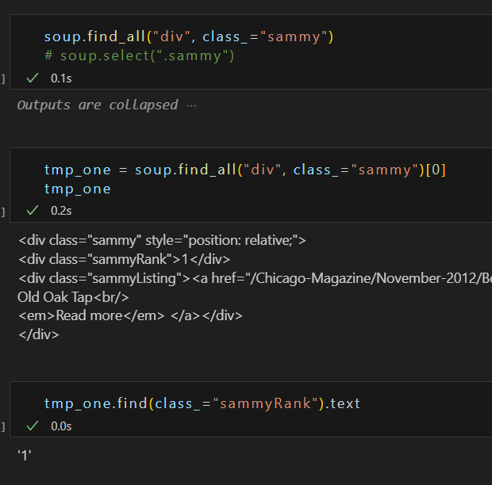Image resolution: width=492 pixels, height=485 pixels.
Task: Click the green success checkmark beside 0.2s
Action: [x=33, y=210]
